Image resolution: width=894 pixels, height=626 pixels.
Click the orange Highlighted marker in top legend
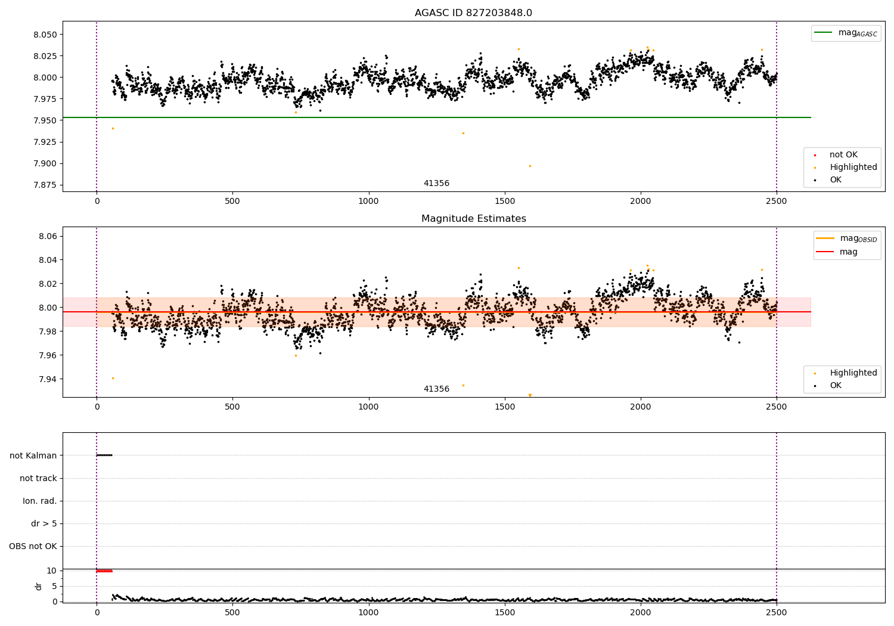815,168
